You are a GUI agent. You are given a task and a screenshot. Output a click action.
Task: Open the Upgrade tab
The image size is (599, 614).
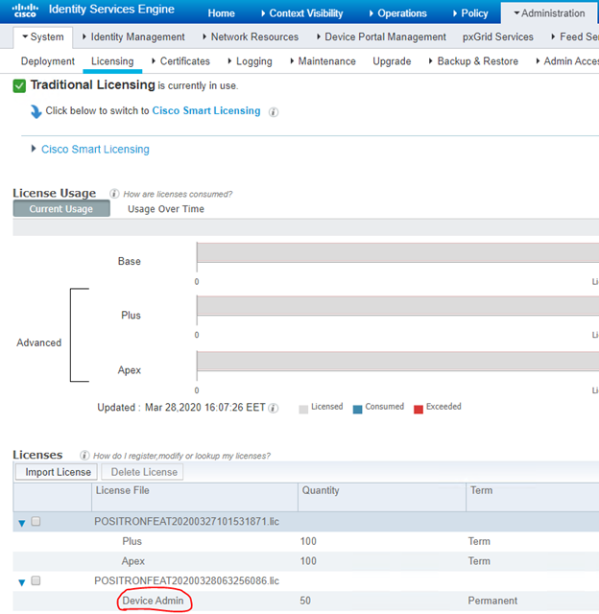click(392, 61)
